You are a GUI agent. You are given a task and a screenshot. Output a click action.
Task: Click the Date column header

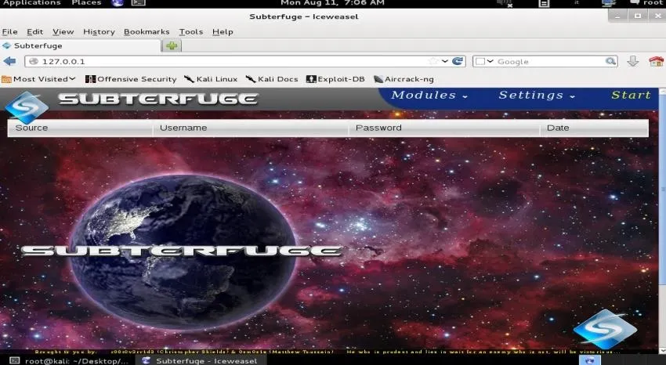[x=594, y=128]
